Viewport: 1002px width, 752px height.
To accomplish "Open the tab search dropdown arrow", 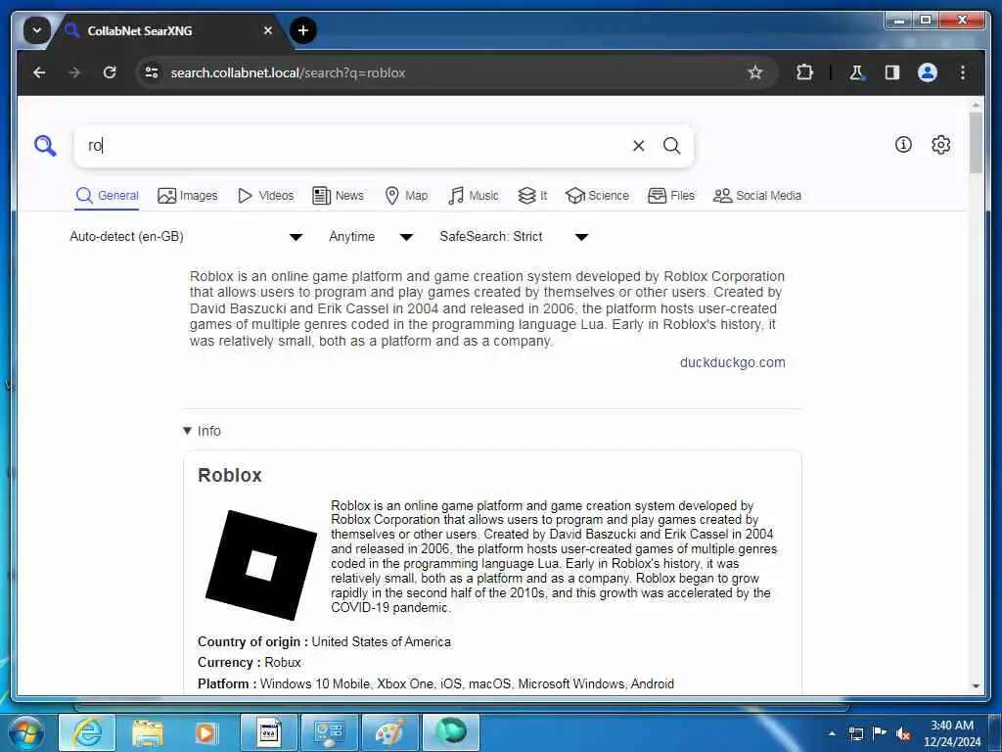I will point(37,30).
